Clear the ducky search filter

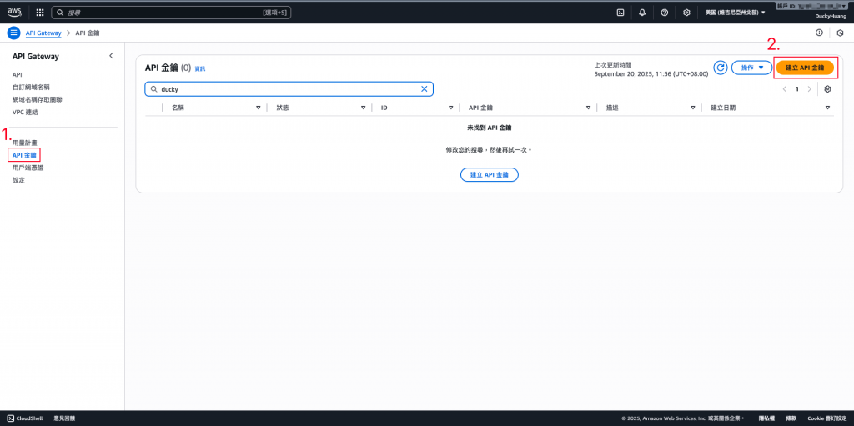424,89
